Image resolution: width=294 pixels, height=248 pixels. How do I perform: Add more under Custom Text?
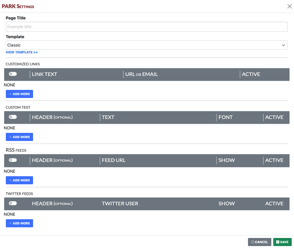click(19, 137)
